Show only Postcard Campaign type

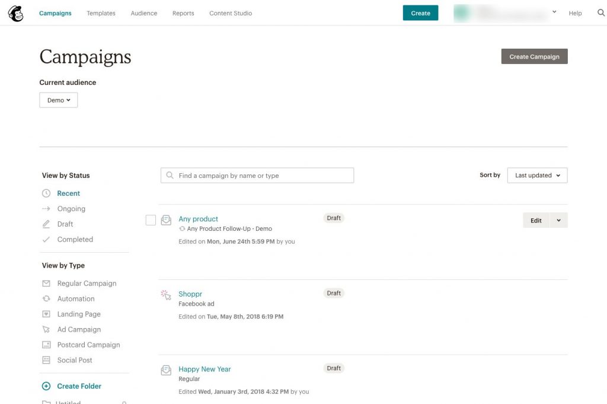89,345
